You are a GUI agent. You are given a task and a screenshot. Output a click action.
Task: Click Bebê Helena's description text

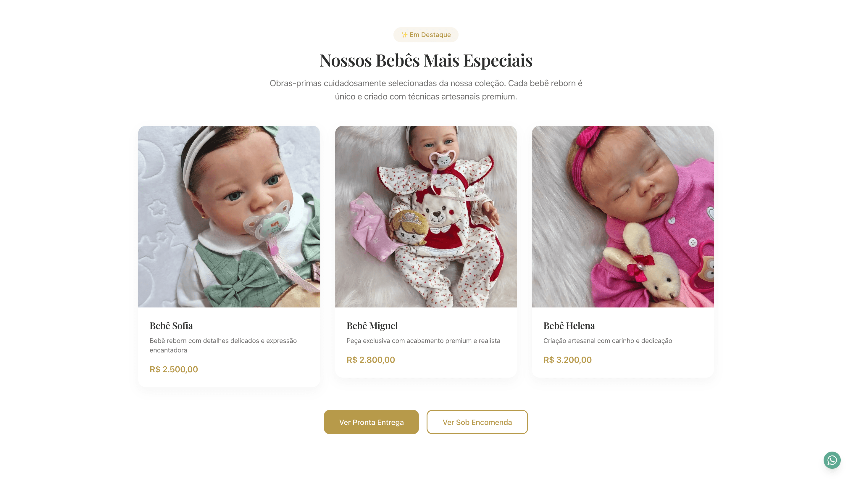607,341
